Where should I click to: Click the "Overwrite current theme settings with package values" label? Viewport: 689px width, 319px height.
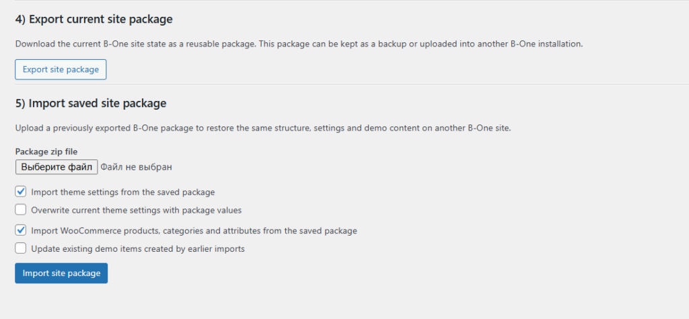pos(136,210)
